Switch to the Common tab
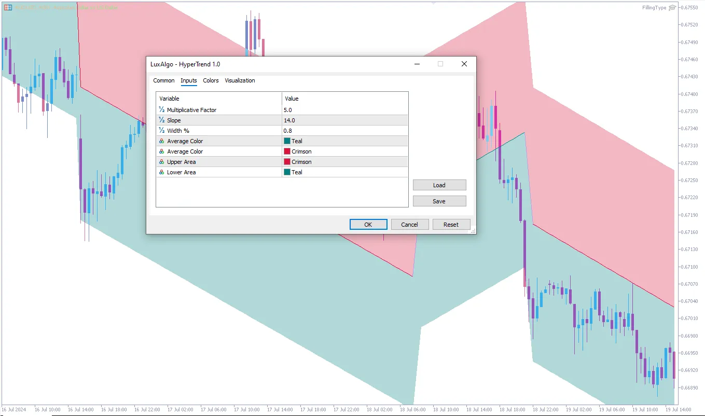 coord(164,80)
